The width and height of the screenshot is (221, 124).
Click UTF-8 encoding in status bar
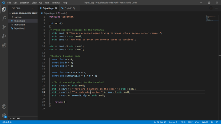(183, 122)
